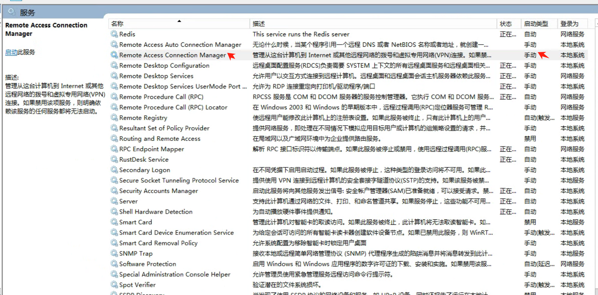Select Remote Desktop Services UserMode Port name

(x=183, y=86)
